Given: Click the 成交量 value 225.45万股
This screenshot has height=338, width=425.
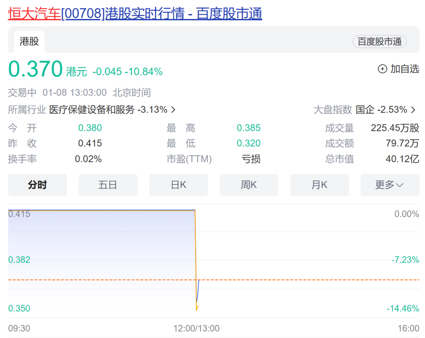Looking at the screenshot, I should pyautogui.click(x=395, y=128).
